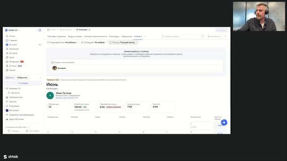Viewport: 287px width, 161px height.
Task: Open Настройки at sidebar bottom
Action: 32,131
